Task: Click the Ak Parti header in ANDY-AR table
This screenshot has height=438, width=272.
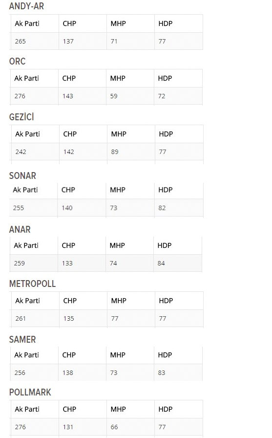Action: pyautogui.click(x=27, y=24)
